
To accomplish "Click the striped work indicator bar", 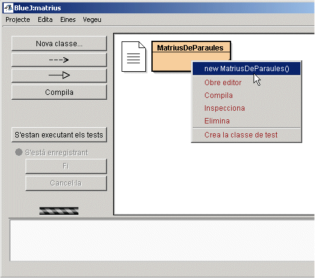I will (x=59, y=211).
